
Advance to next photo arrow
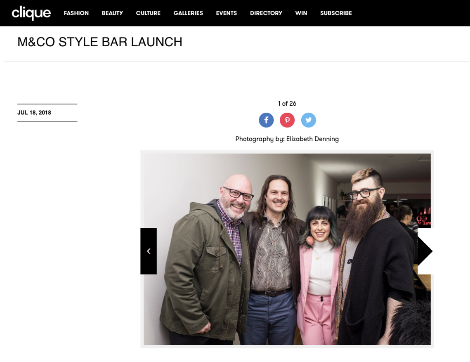[x=425, y=251]
